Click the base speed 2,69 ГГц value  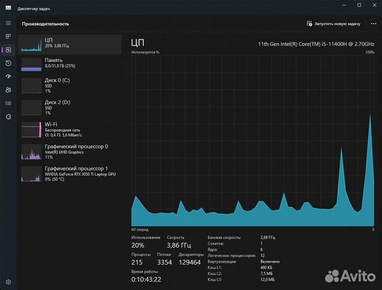click(x=268, y=237)
